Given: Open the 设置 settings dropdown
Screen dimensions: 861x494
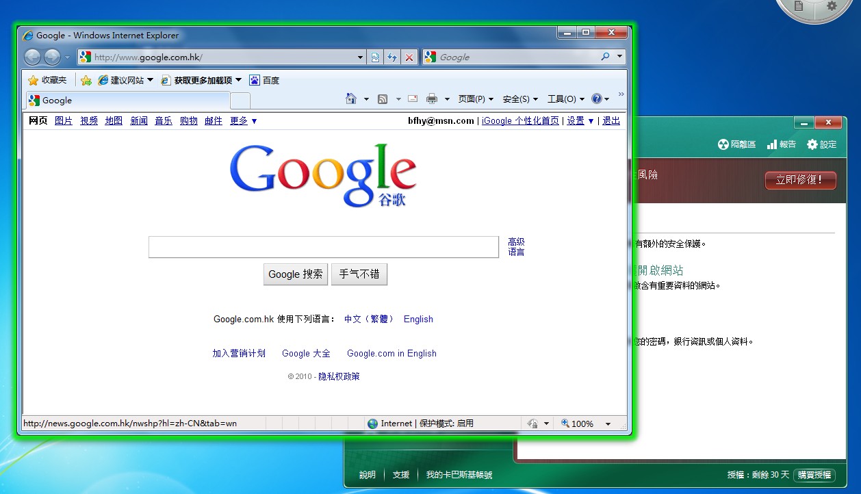Looking at the screenshot, I should click(580, 120).
